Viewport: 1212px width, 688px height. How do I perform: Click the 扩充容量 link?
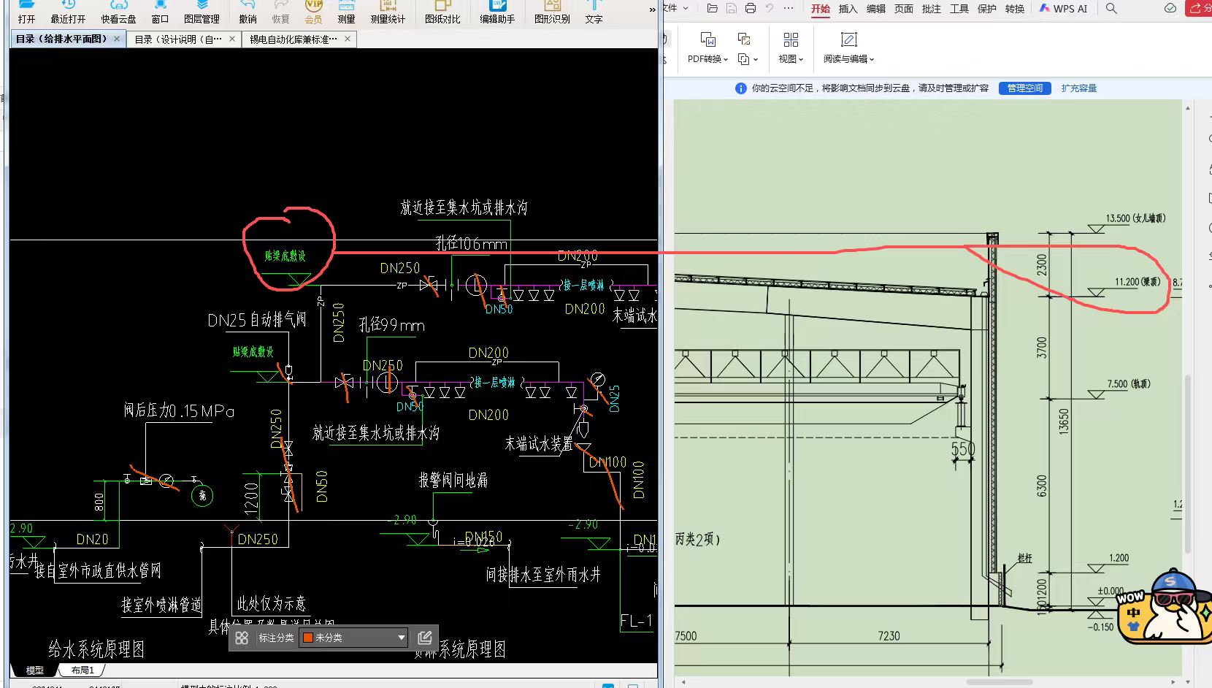coord(1078,88)
